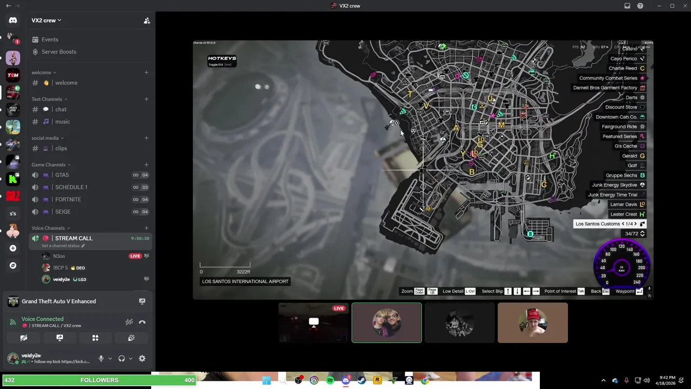Viewport: 691px width, 389px height.
Task: Click the plus to create channel in Text Channels
Action: 146,99
